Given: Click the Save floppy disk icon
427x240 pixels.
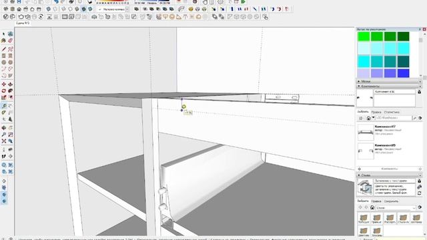Looking at the screenshot, I should tap(19, 1).
